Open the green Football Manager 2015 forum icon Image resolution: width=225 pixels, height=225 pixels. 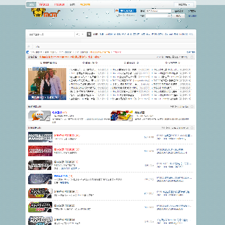pyautogui.click(x=40, y=207)
